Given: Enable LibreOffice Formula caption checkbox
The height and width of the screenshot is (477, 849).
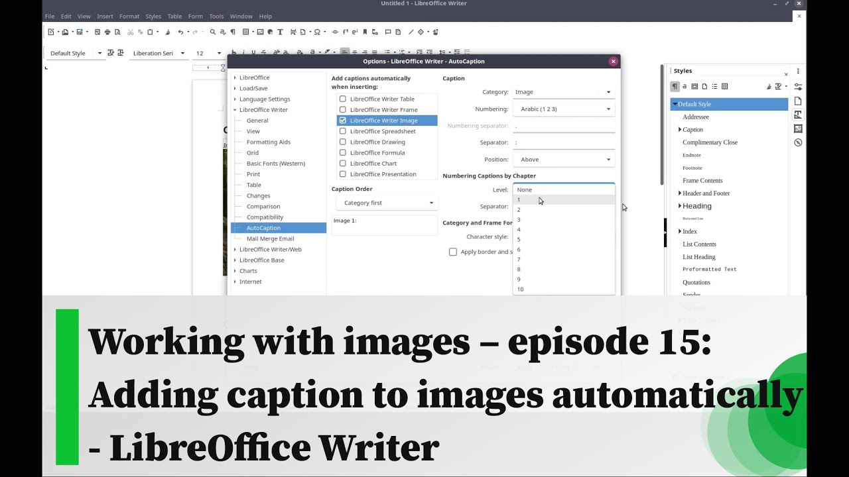Looking at the screenshot, I should coord(343,152).
